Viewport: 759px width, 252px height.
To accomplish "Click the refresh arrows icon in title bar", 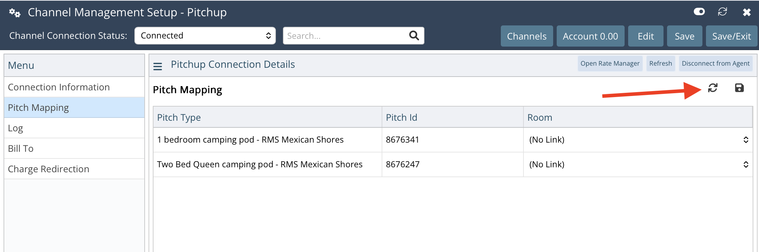I will click(722, 12).
